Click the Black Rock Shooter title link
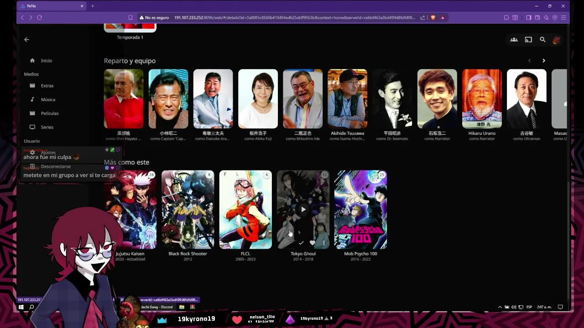This screenshot has width=584, height=328. coord(188,254)
